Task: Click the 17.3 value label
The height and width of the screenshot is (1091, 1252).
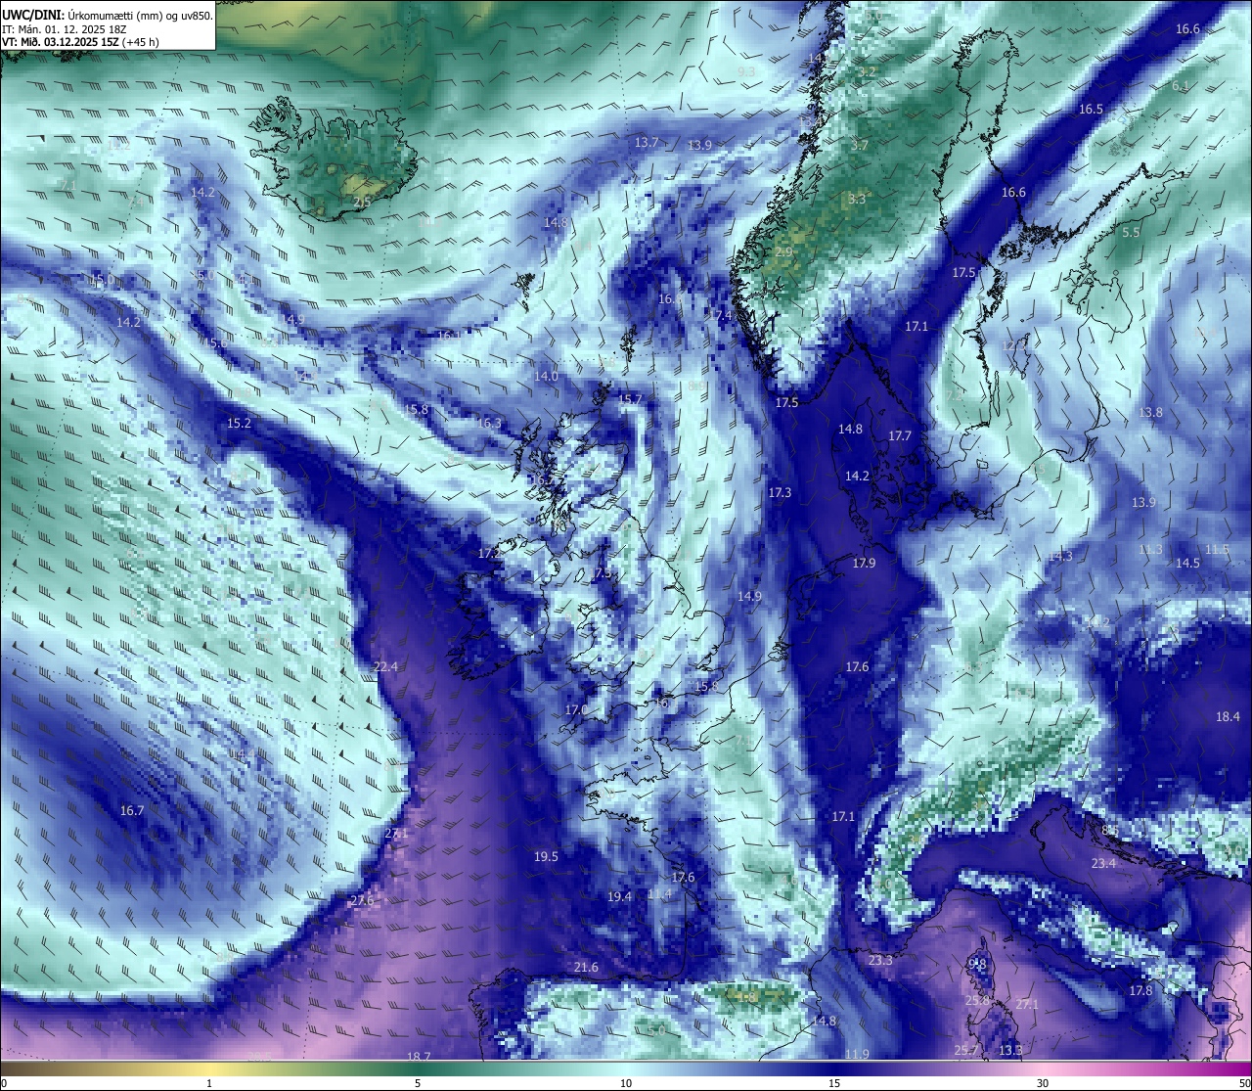Action: (x=780, y=492)
